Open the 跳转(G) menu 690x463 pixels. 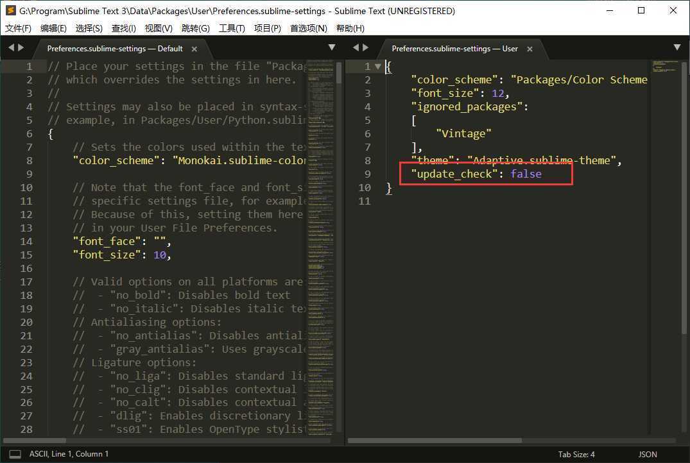coord(195,29)
